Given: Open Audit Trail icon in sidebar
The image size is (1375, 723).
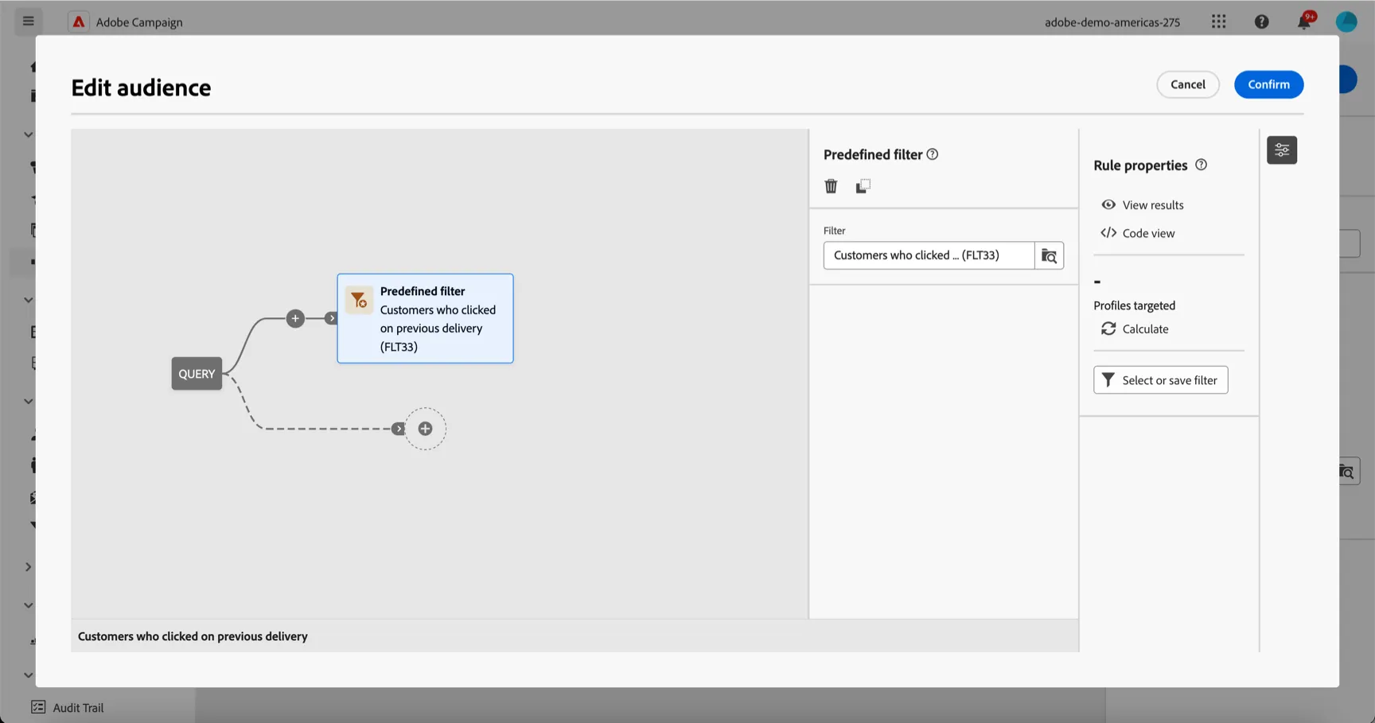Looking at the screenshot, I should click(x=37, y=707).
